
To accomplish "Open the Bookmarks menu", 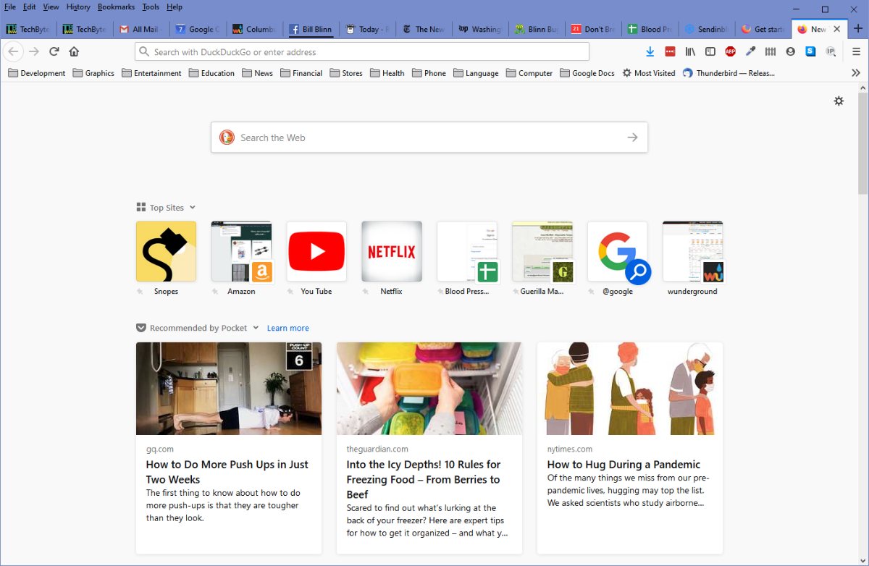I will click(116, 7).
